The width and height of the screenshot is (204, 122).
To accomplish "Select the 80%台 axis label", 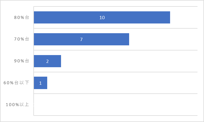I will click(21, 17).
